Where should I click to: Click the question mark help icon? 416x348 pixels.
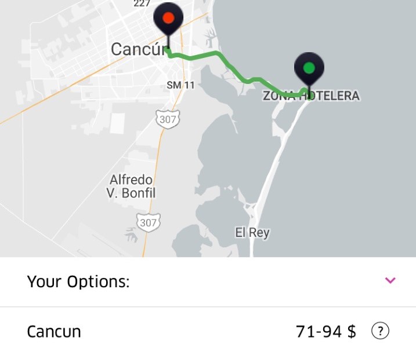tap(380, 331)
